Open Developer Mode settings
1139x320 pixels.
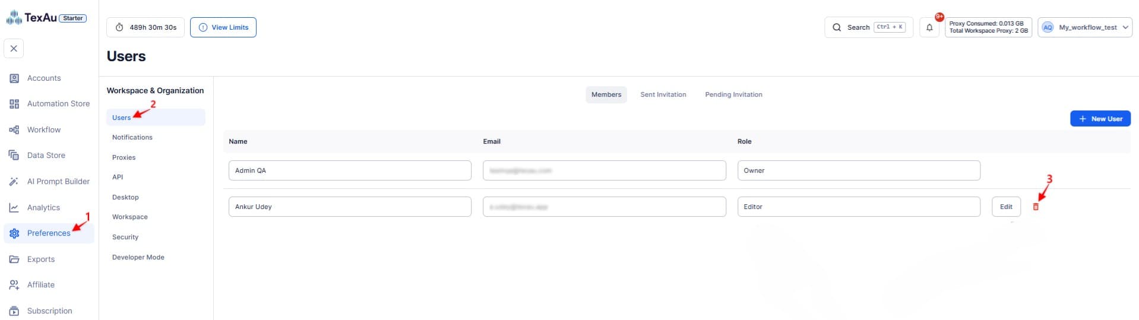(x=138, y=258)
